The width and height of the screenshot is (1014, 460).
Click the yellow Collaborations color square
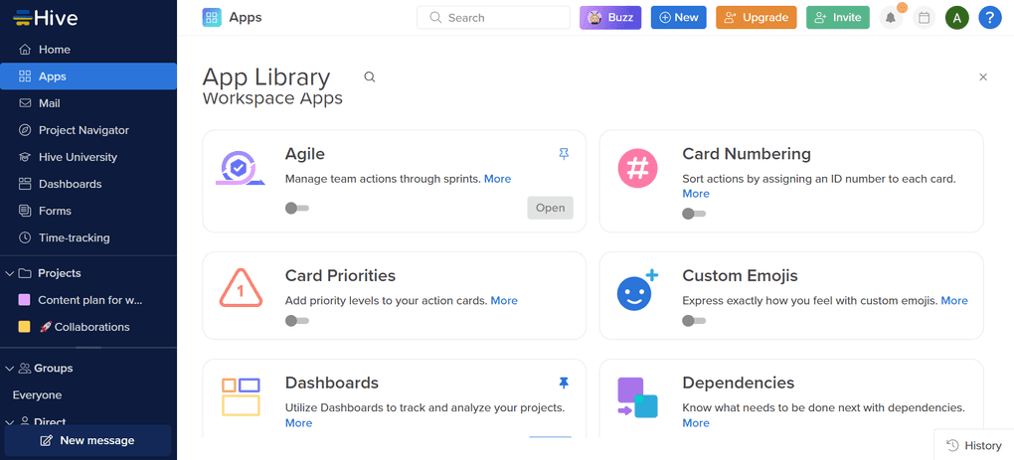tap(25, 327)
